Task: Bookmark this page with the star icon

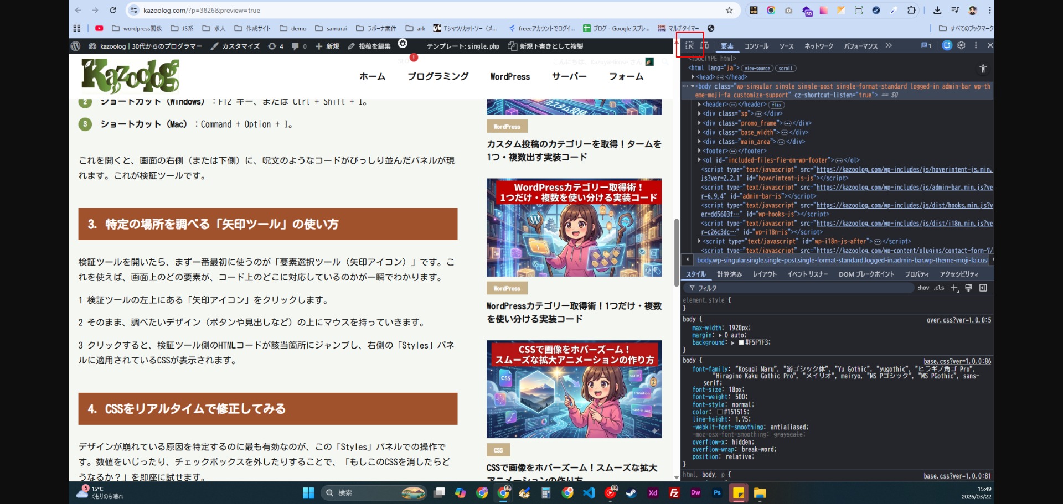Action: click(729, 10)
